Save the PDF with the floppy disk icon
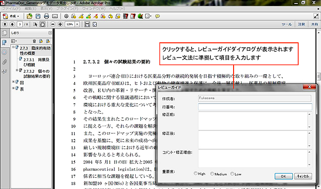Viewport: 321px width, 189px height. [x=38, y=16]
